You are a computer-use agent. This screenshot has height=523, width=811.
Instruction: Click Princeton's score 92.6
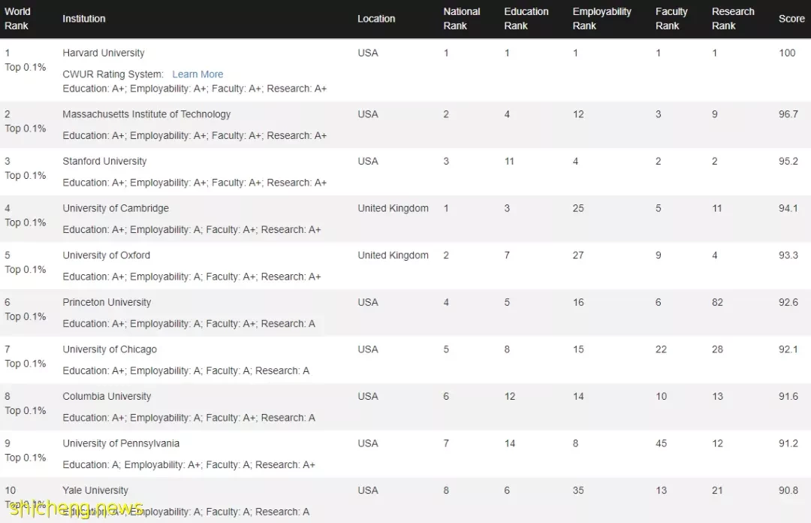788,302
